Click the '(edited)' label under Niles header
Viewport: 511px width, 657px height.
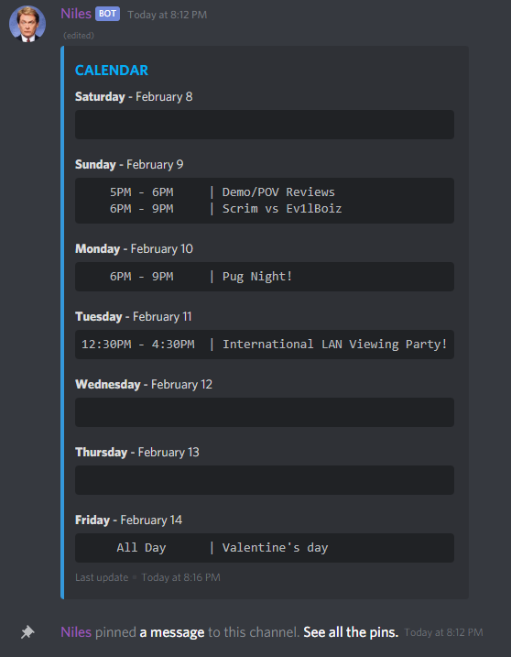[79, 36]
